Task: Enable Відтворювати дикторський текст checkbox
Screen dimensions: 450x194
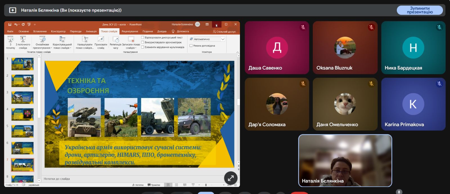Action: (143, 37)
